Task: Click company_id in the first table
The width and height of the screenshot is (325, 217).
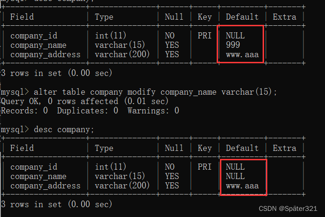Action: click(33, 36)
